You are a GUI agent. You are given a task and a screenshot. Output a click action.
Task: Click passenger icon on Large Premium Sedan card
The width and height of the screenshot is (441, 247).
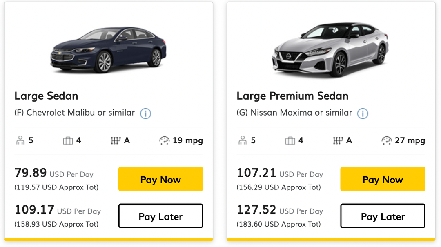coord(242,141)
